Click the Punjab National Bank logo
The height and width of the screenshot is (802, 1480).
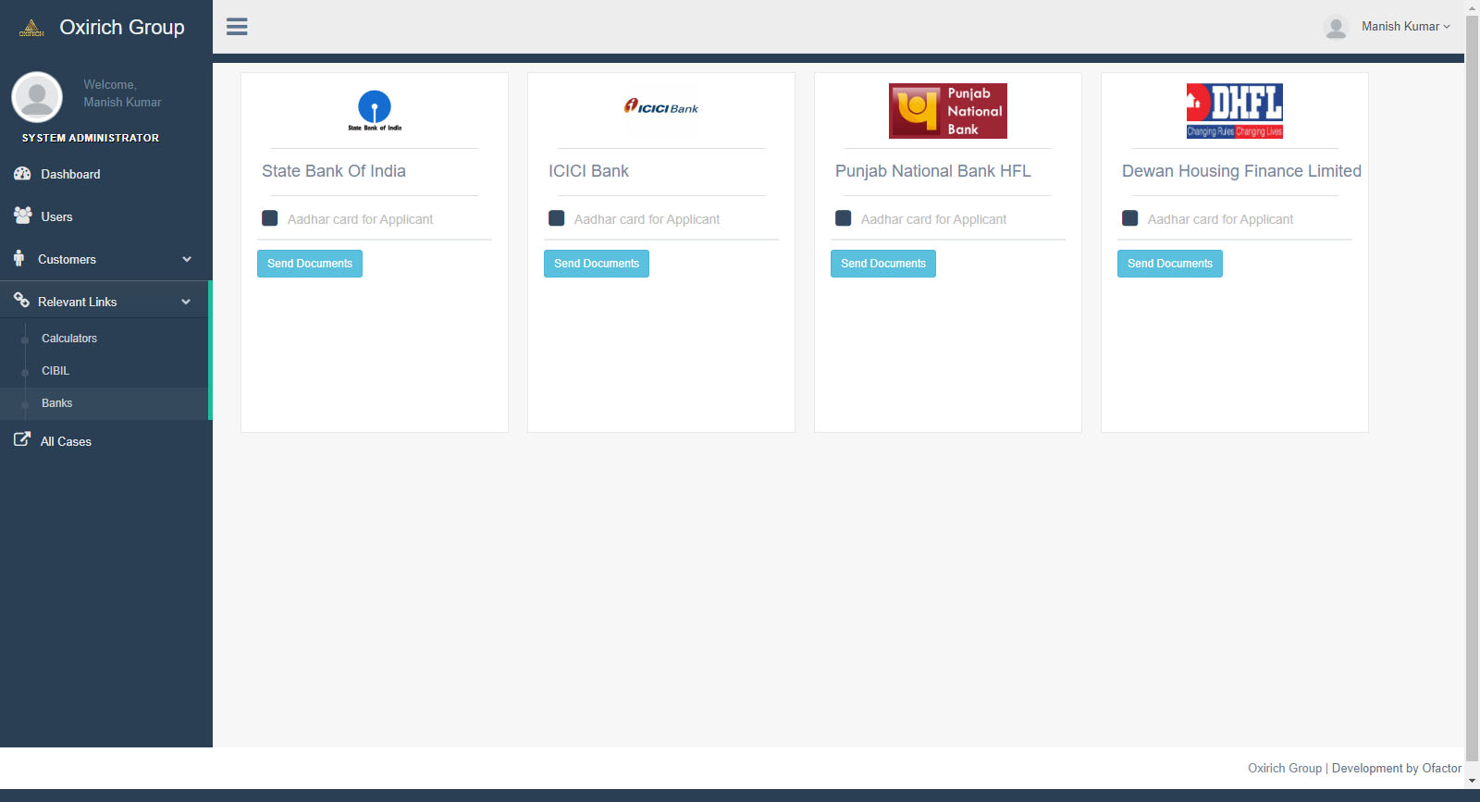(x=948, y=111)
